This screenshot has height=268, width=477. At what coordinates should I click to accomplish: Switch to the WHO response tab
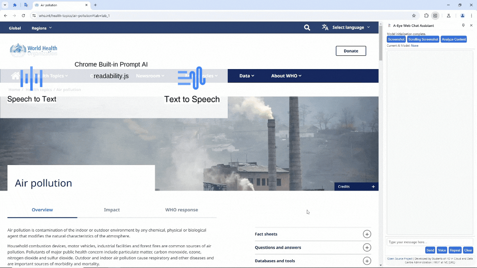(x=182, y=210)
